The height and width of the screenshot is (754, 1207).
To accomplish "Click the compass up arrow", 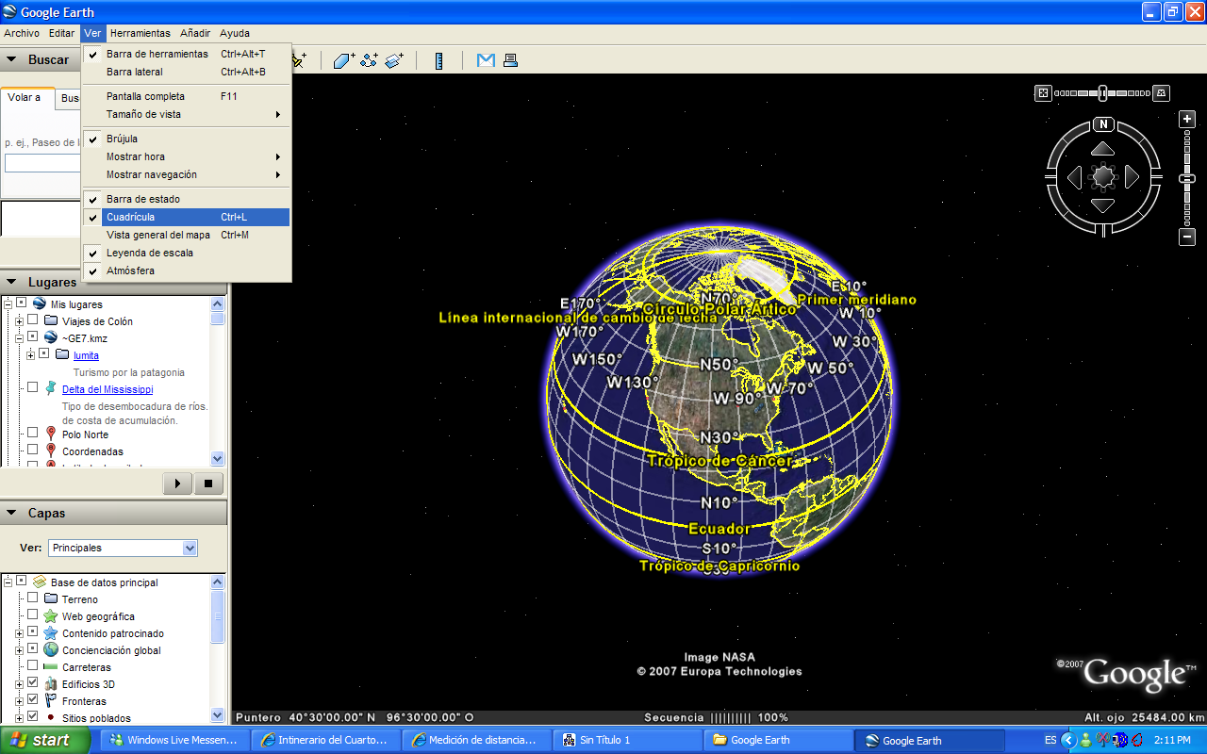I will tap(1103, 149).
